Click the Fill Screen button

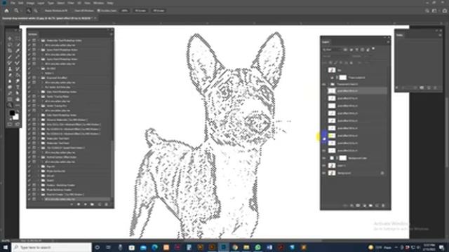pos(159,10)
